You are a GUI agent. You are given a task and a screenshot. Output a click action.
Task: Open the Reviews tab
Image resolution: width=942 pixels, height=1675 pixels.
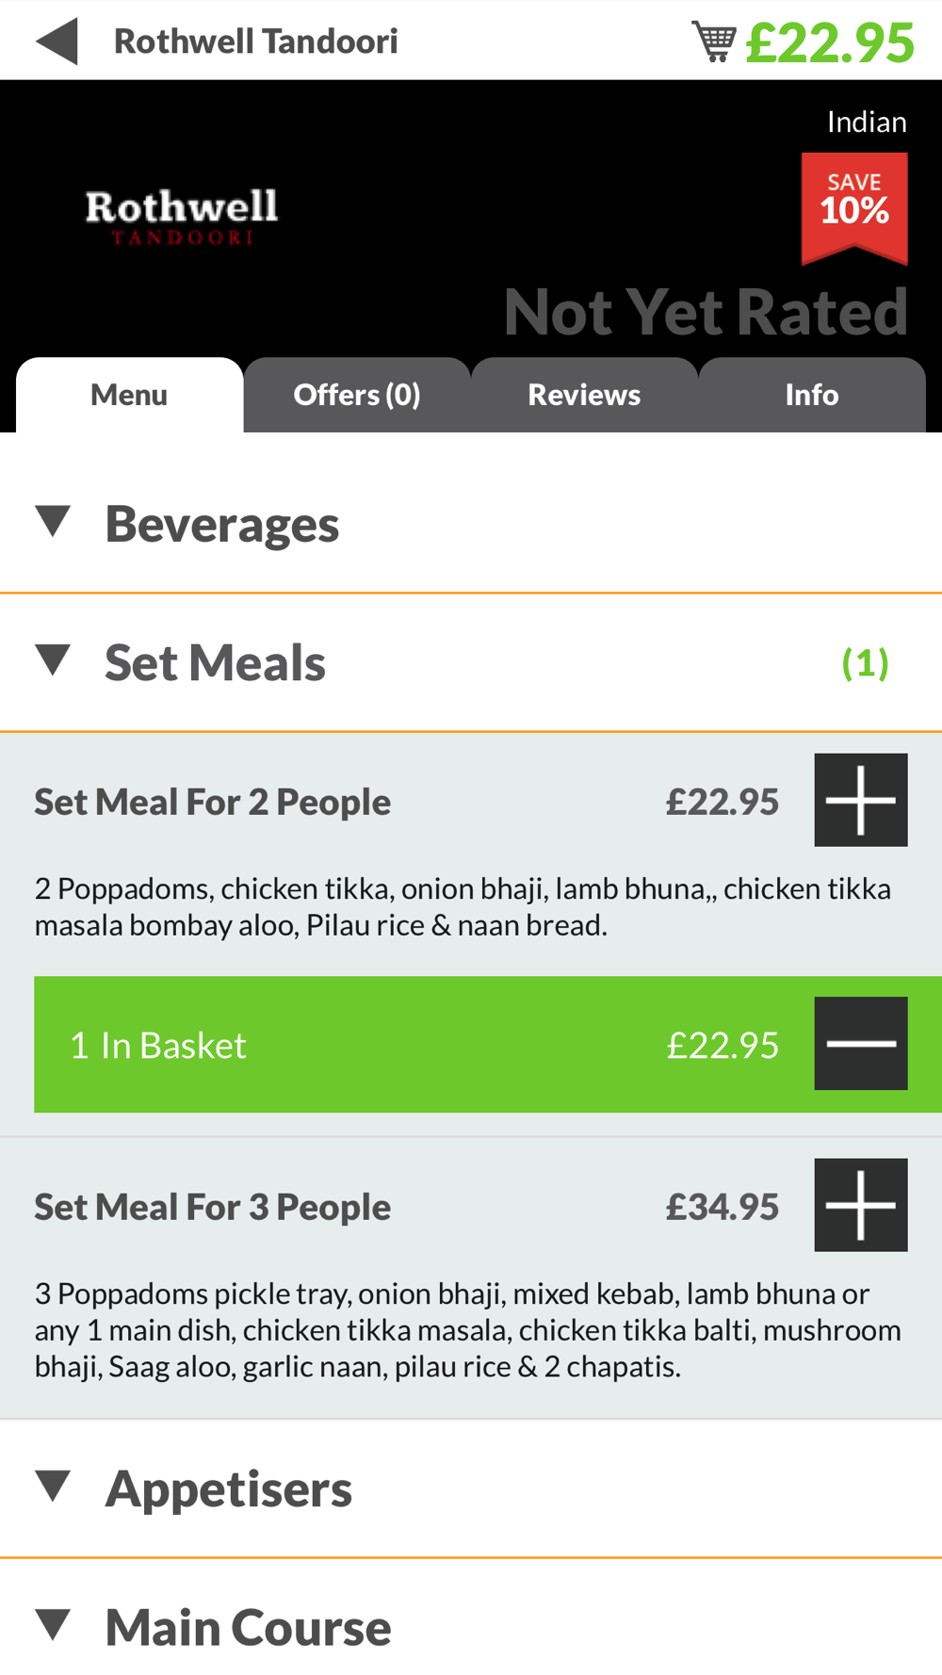click(584, 395)
